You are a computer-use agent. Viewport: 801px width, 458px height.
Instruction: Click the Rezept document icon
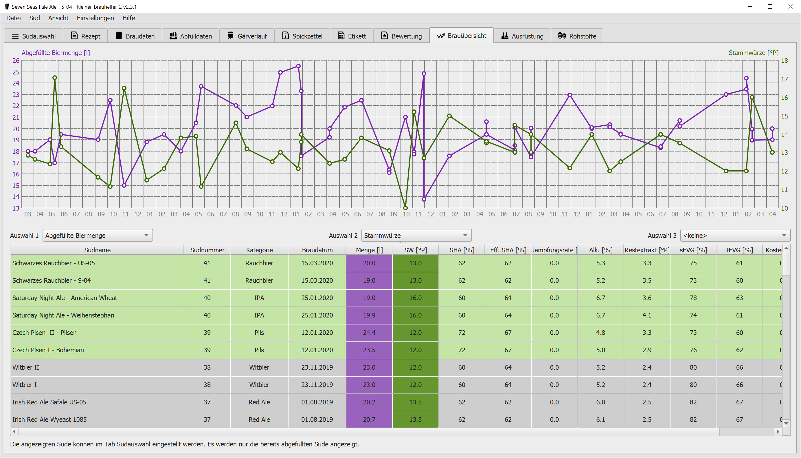[x=74, y=36]
